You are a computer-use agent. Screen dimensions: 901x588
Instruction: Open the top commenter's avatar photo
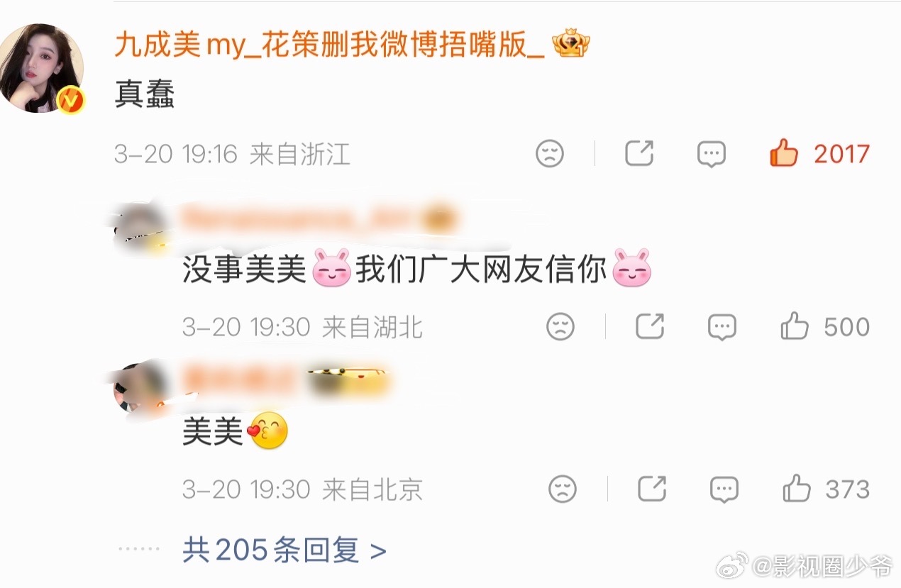(x=41, y=67)
